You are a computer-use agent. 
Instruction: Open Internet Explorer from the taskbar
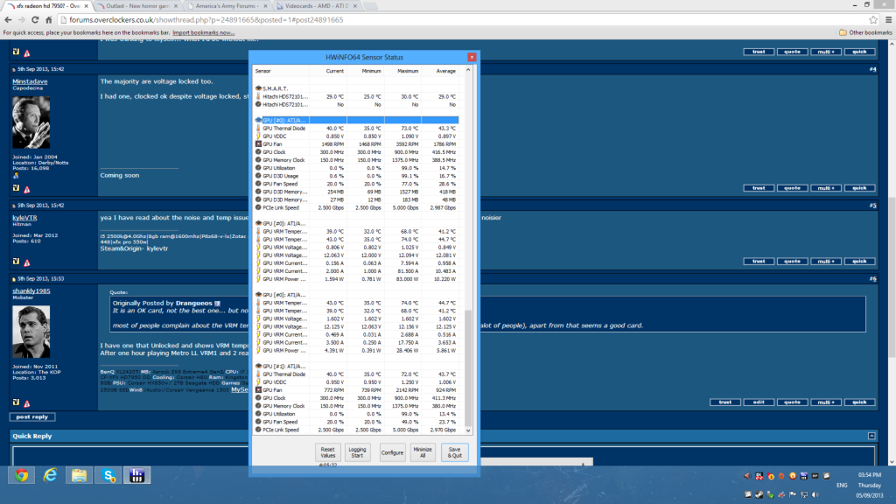pos(51,476)
